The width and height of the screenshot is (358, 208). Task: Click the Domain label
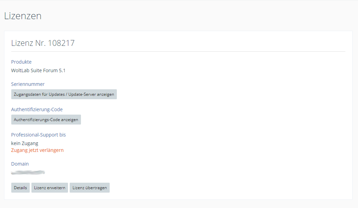[x=20, y=164]
